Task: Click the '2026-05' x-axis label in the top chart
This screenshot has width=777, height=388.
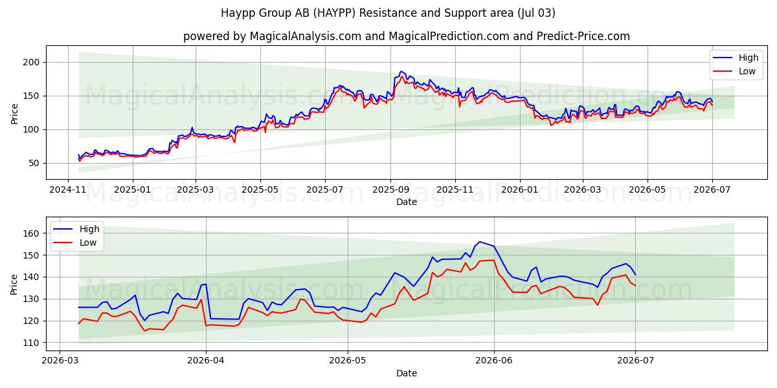Action: (x=646, y=190)
